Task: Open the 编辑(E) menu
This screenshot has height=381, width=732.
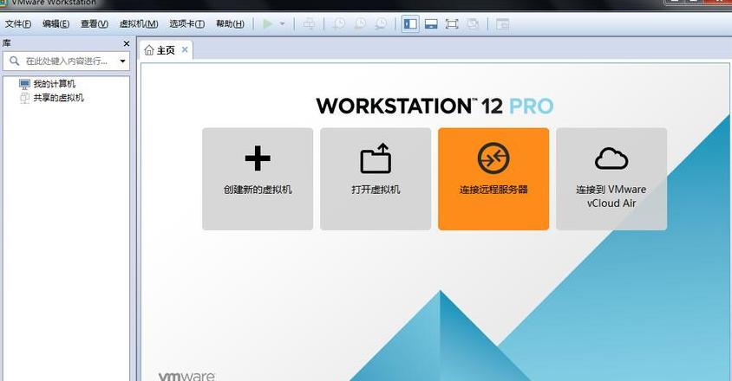Action: (56, 23)
